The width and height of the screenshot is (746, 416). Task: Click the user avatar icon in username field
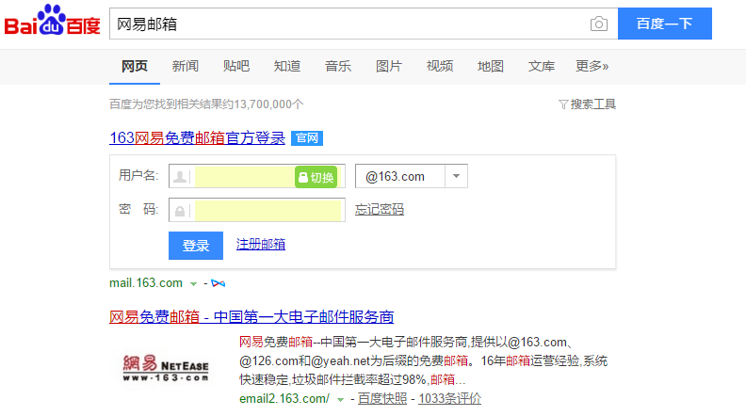tap(180, 177)
